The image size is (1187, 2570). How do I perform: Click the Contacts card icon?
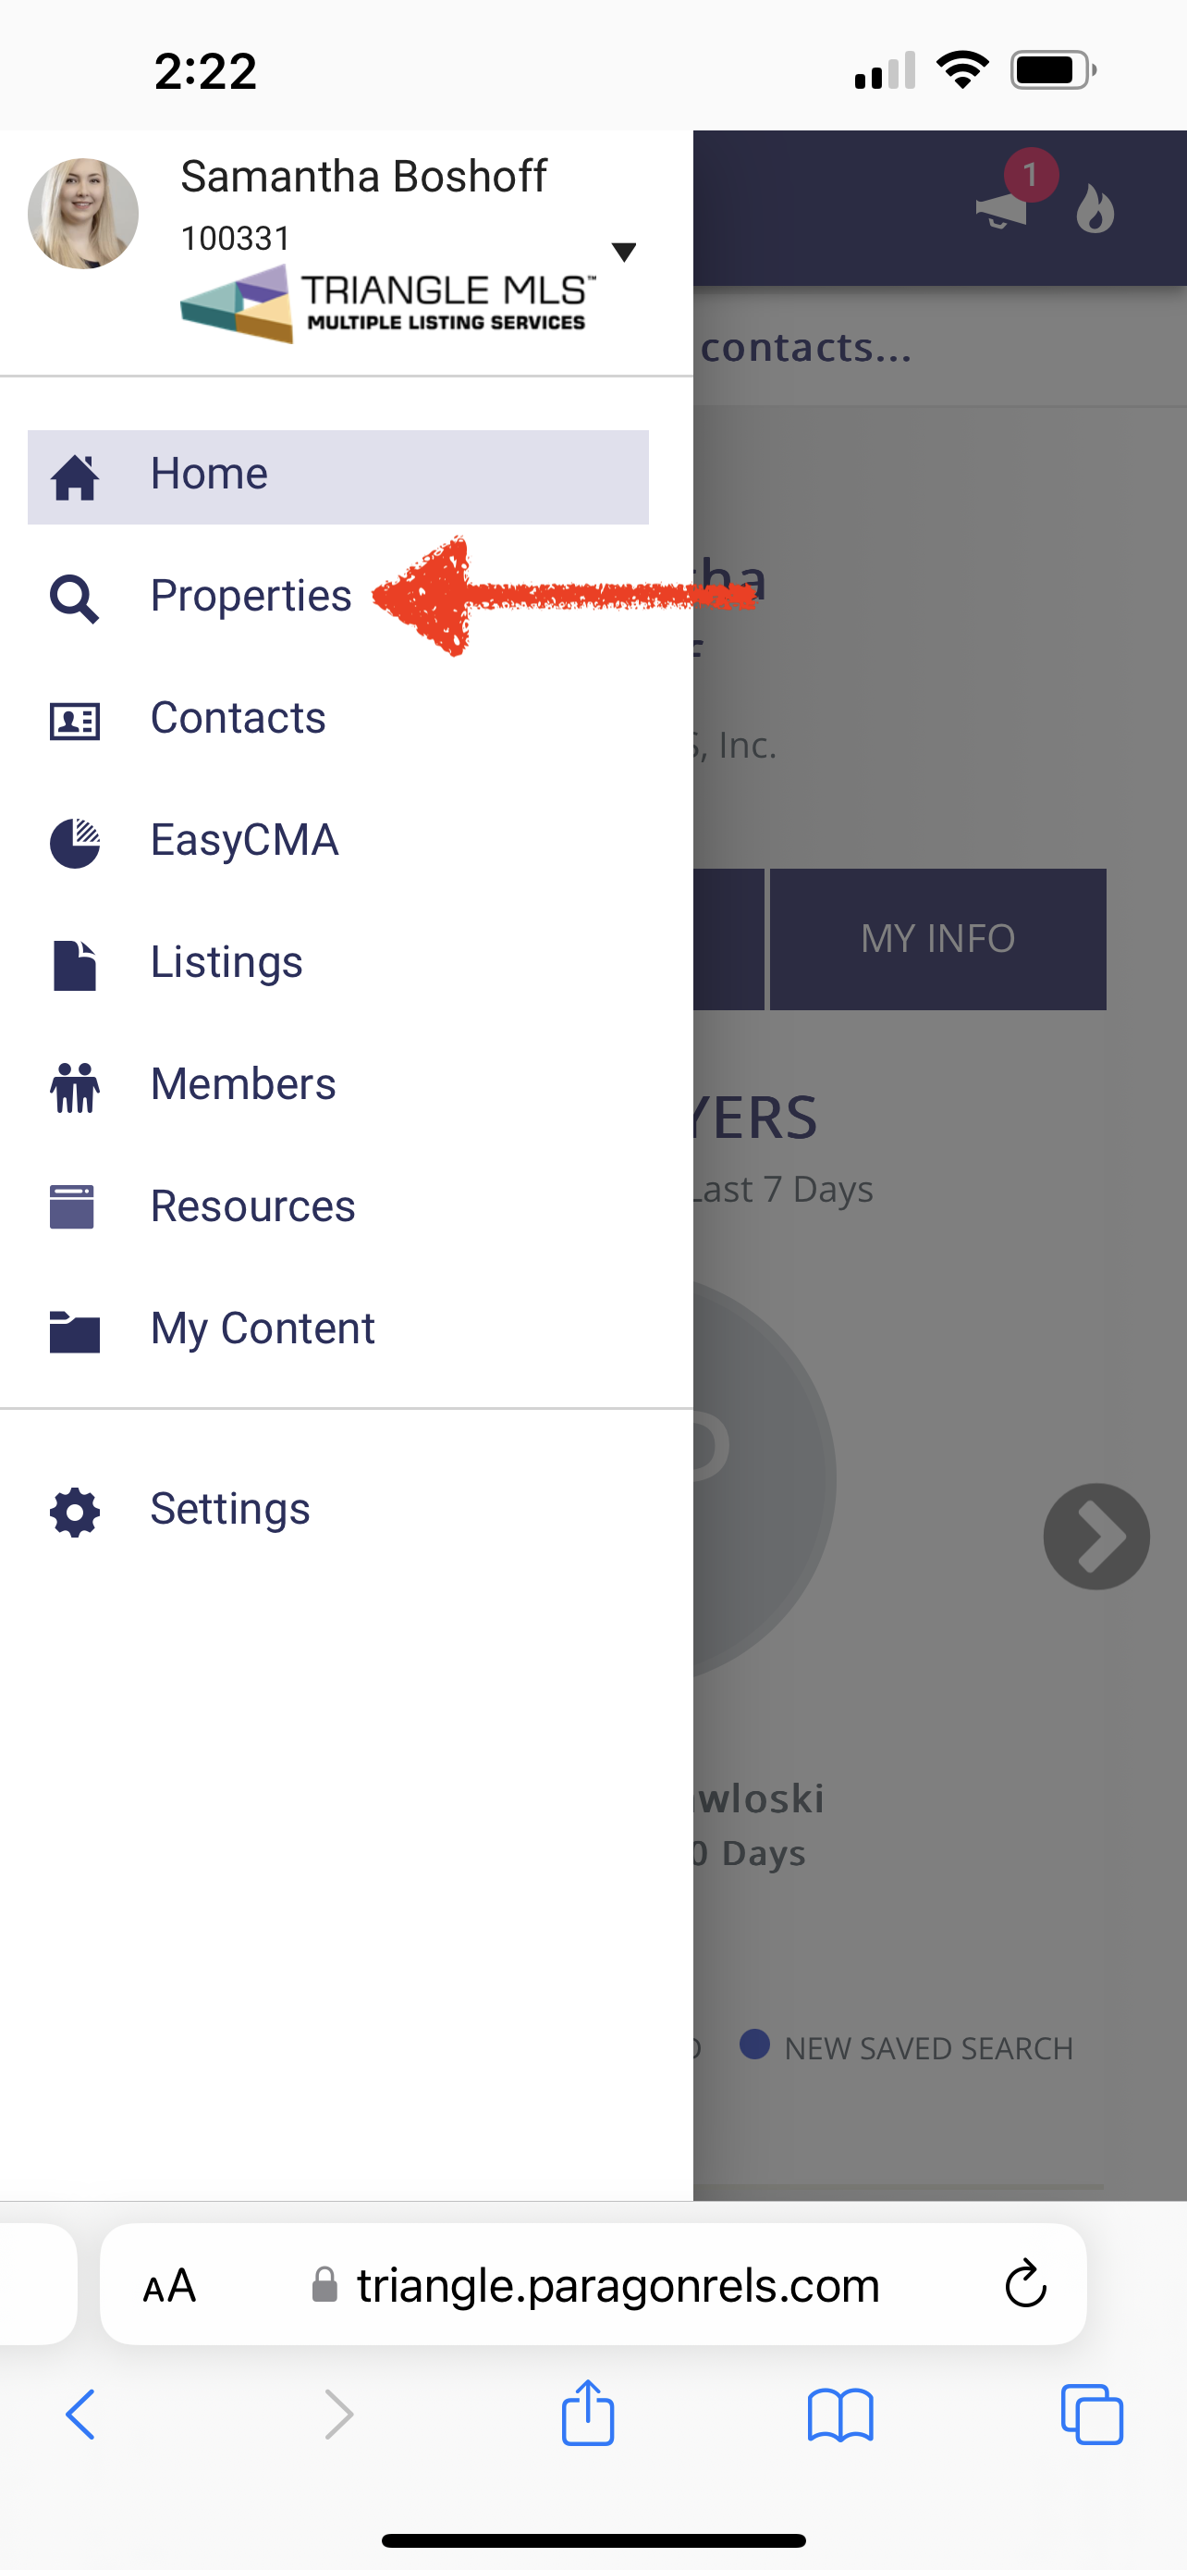click(x=75, y=721)
